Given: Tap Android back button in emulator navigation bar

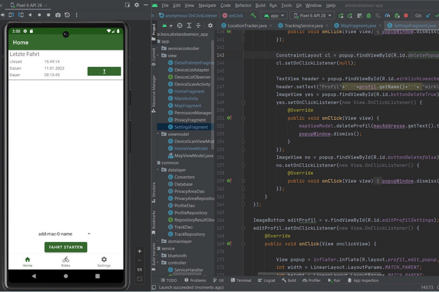Looking at the screenshot, I should 34,276.
